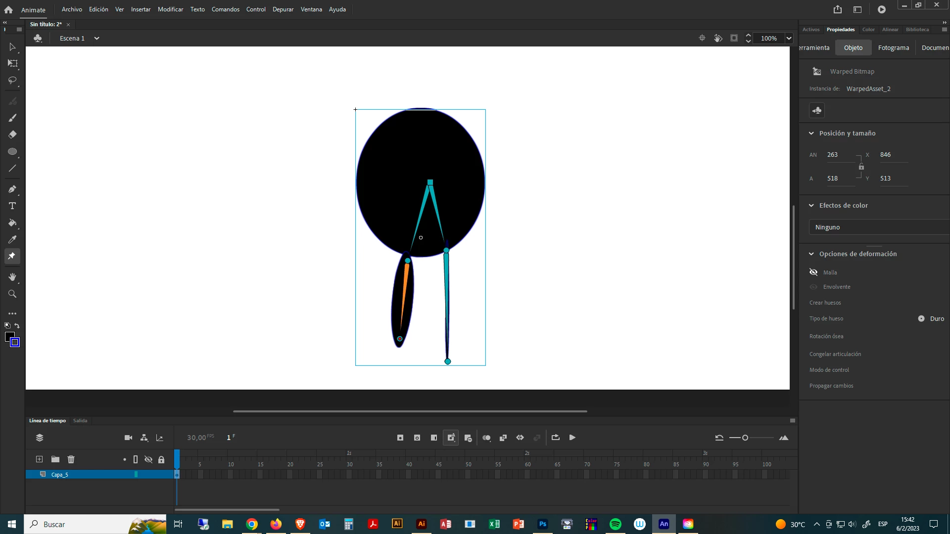Click the Free Transform tool
This screenshot has width=950, height=534.
[x=12, y=63]
